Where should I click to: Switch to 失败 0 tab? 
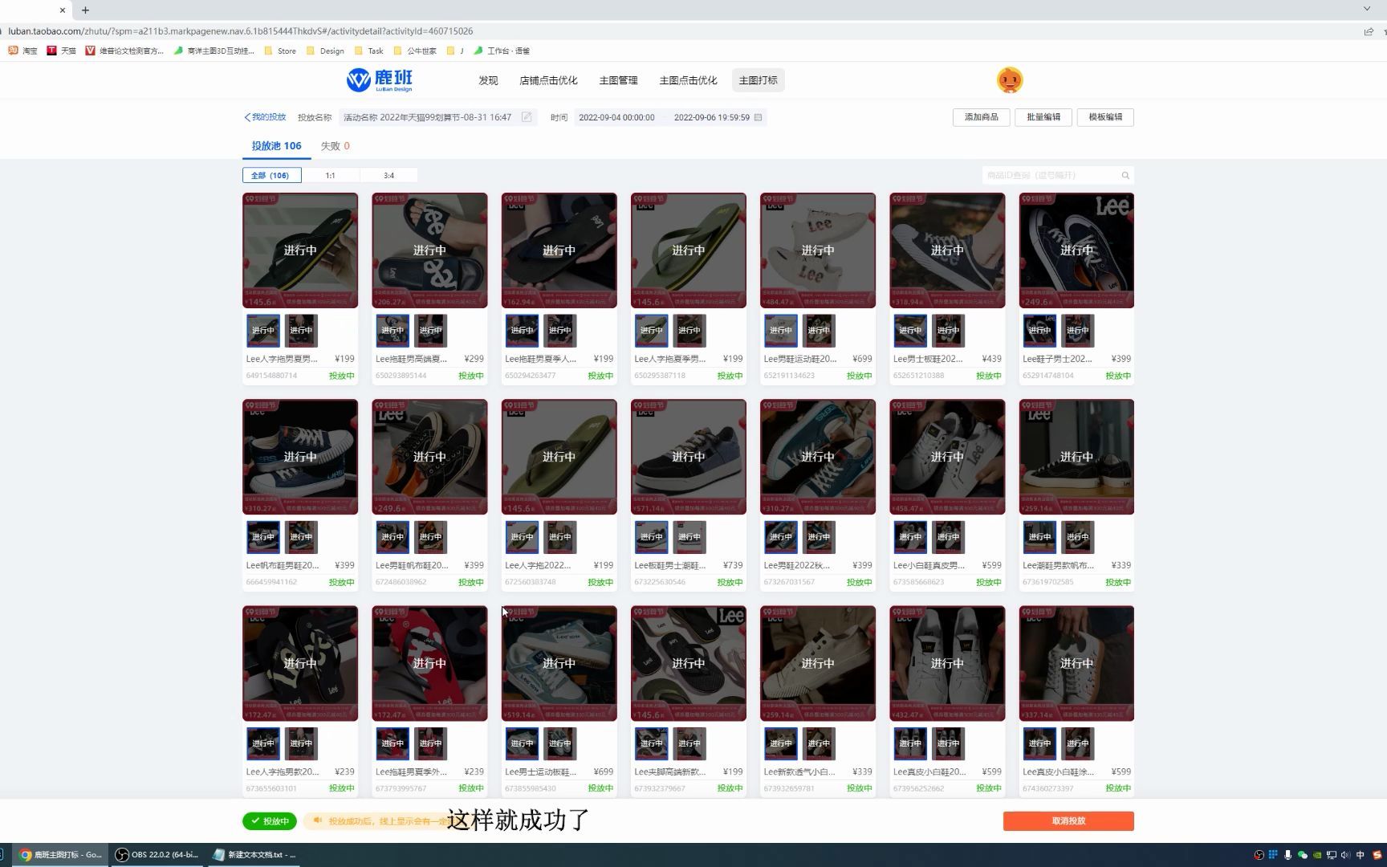click(x=335, y=146)
